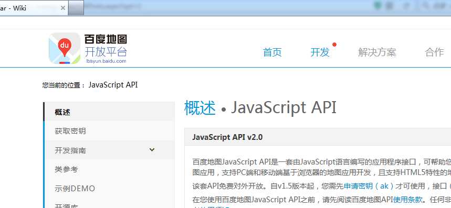
Task: Open 获取密钥 sidebar entry
Action: pyautogui.click(x=109, y=131)
